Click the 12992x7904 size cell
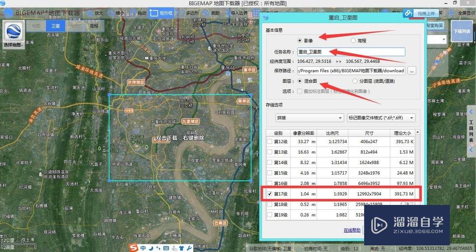The image size is (476, 252). pos(369,194)
